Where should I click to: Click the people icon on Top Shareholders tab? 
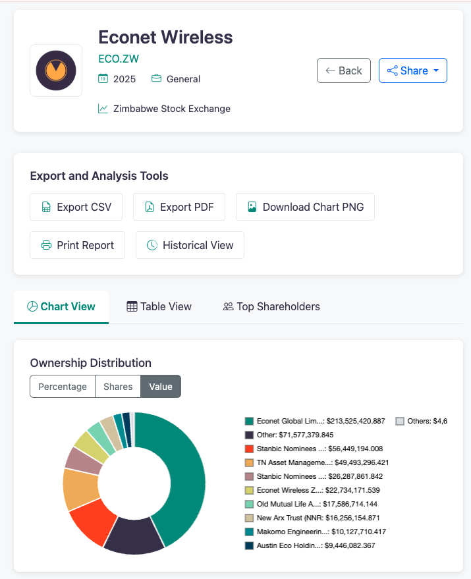[229, 306]
